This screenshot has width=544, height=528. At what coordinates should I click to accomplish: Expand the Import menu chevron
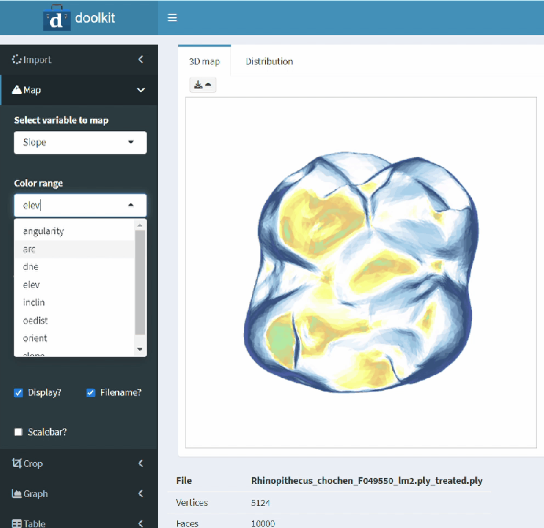click(x=141, y=60)
